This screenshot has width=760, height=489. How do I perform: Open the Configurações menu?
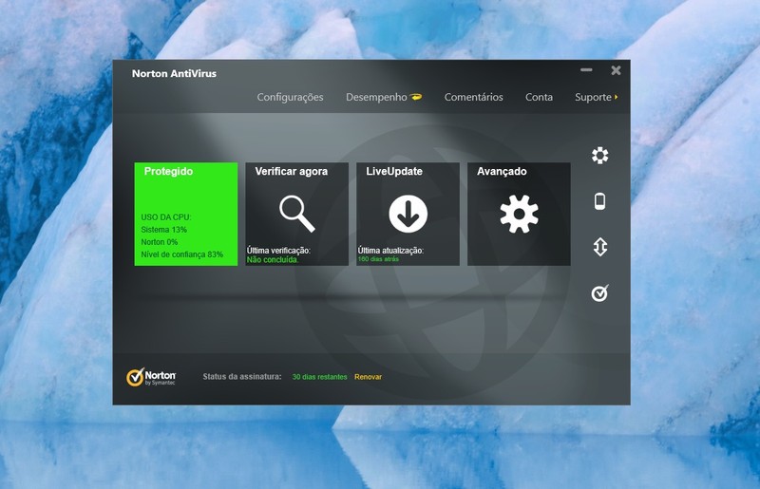pos(290,98)
